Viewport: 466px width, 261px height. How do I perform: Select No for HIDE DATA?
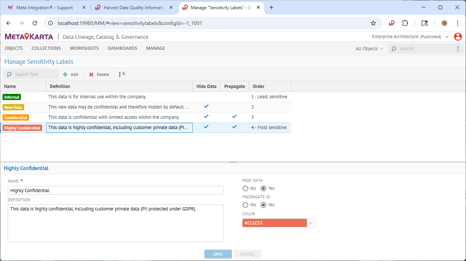245,188
